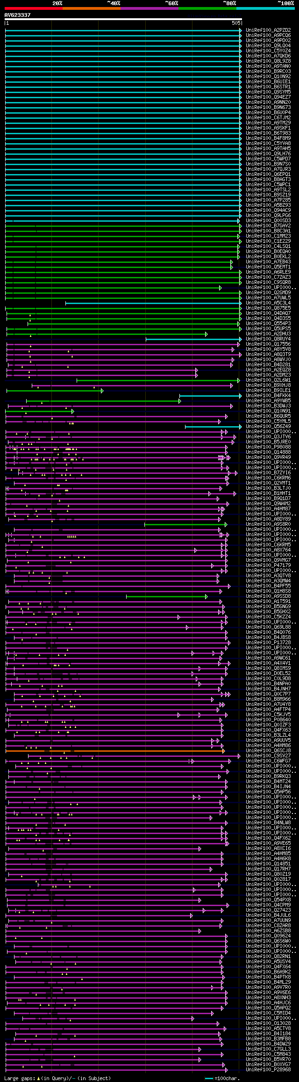Select hit label UniRef100_Q17556
Viewport: 299px width, 1082px height.
[x=268, y=344]
